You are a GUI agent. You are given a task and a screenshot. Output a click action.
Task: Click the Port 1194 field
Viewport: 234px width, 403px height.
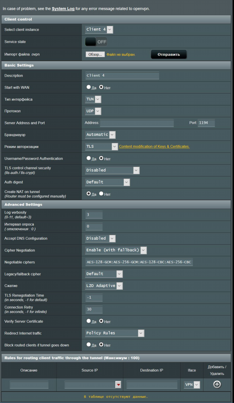[206, 123]
